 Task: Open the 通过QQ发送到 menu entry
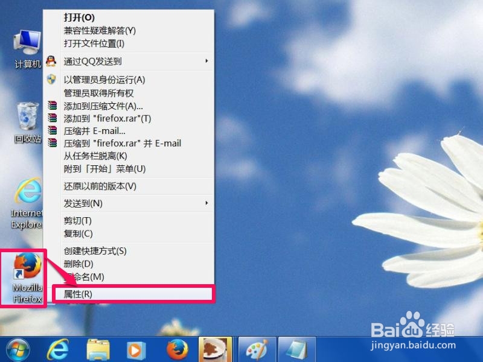tap(92, 62)
